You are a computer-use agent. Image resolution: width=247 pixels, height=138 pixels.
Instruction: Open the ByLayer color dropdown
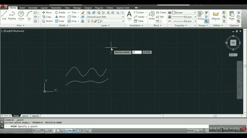pyautogui.click(x=184, y=13)
